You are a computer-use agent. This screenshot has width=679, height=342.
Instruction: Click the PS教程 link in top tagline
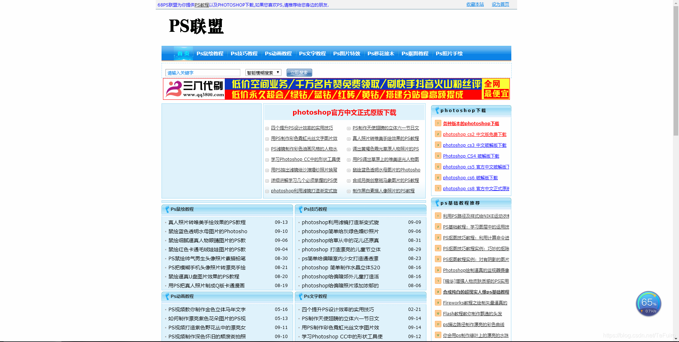pyautogui.click(x=202, y=5)
